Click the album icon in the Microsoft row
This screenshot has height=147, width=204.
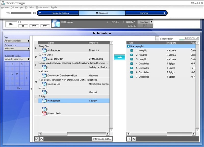(x=44, y=92)
